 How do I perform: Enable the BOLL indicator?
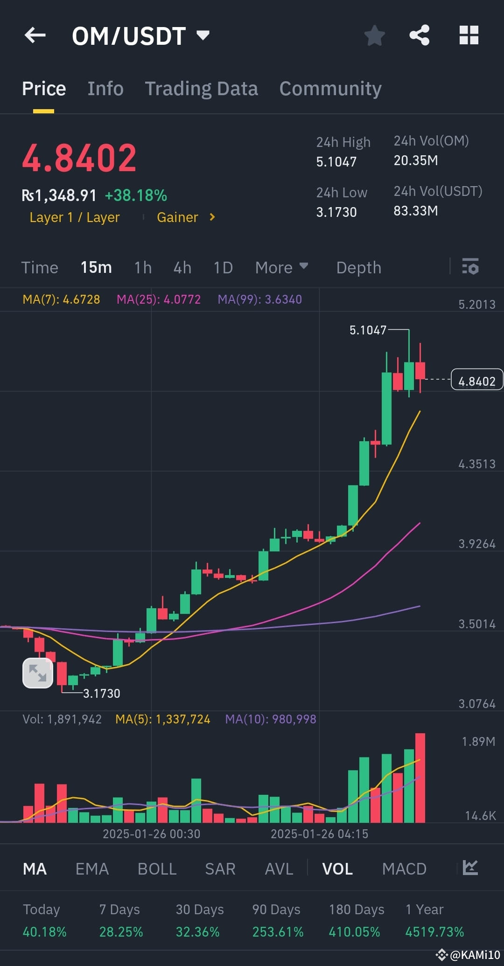(x=157, y=868)
